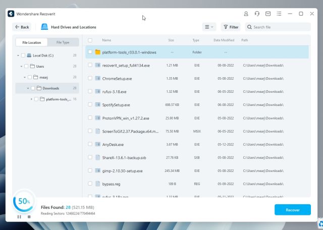Click the gimp-2.10.30-setup.exe file icon
Screen dimensions: 323x230
click(97, 170)
